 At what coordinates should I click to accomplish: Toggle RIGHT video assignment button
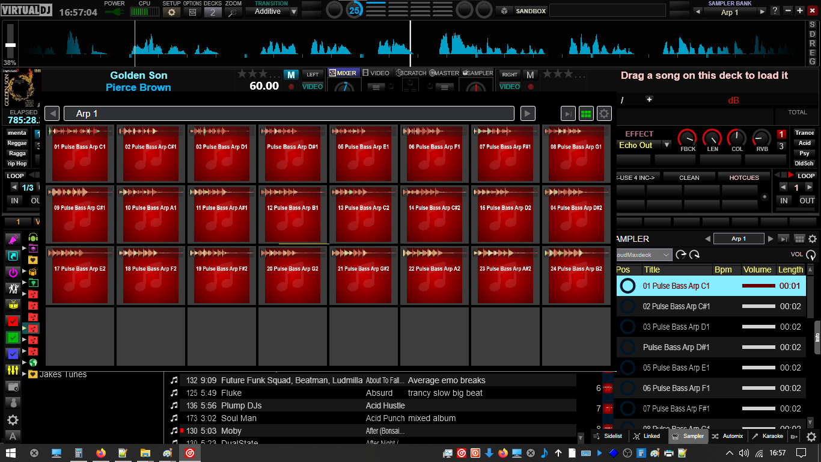[510, 75]
